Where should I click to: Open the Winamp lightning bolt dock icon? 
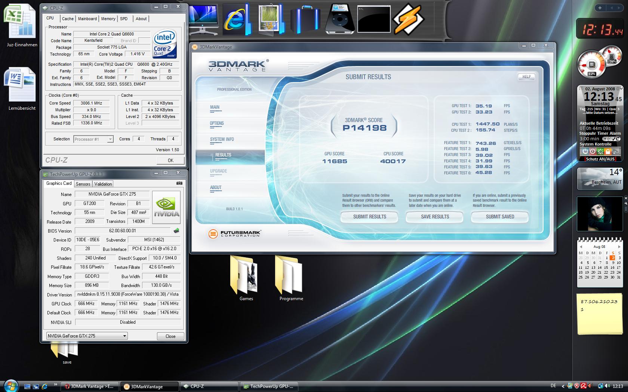click(408, 19)
